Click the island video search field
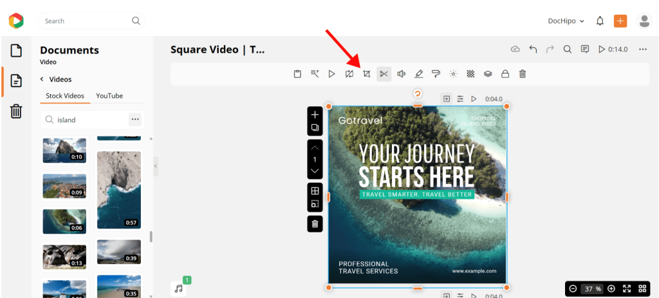 [x=84, y=120]
